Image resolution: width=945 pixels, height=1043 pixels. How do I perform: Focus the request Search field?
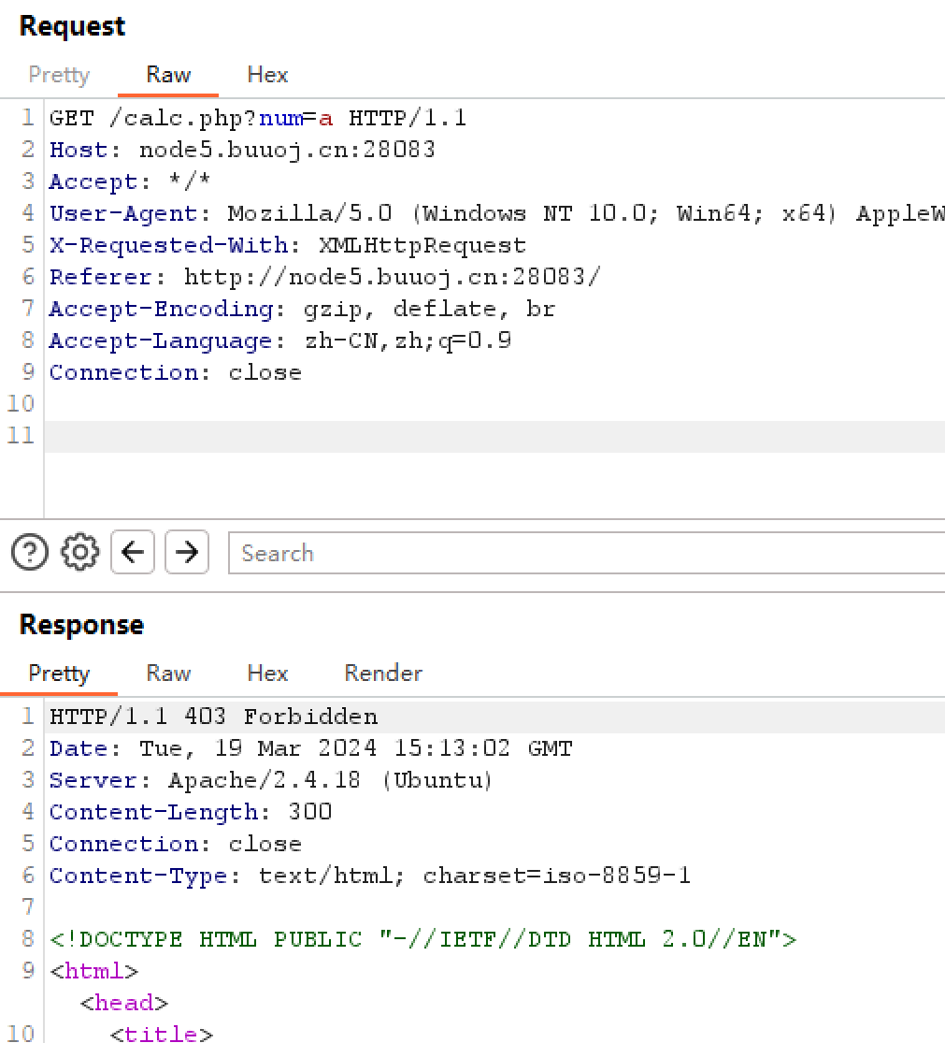(x=586, y=553)
